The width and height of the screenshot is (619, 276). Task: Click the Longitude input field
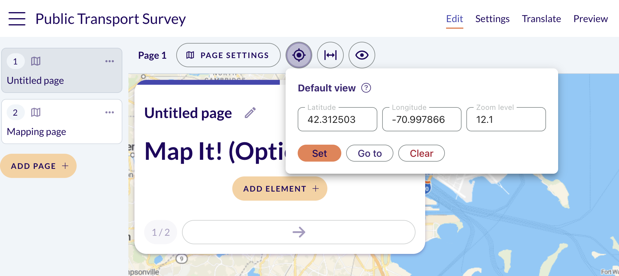pos(422,119)
